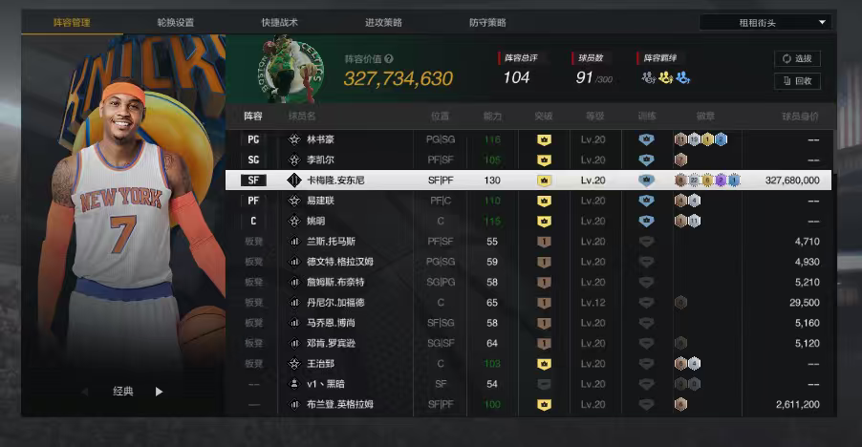This screenshot has height=447, width=862.
Task: Select the C lineup slot of 姚明
Action: 253,221
